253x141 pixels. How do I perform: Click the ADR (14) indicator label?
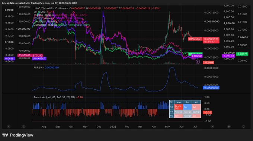39,68
